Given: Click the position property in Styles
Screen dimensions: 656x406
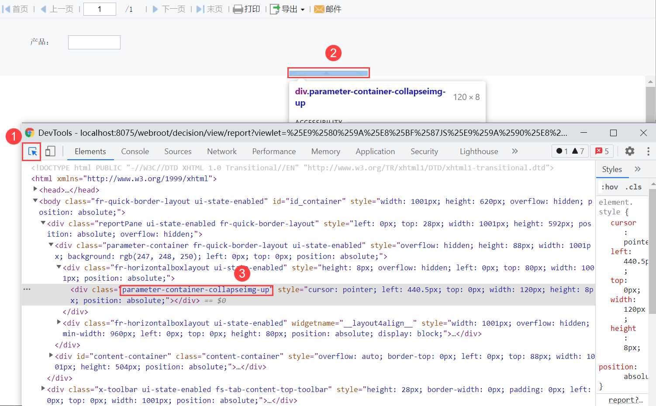Looking at the screenshot, I should click(x=616, y=367).
